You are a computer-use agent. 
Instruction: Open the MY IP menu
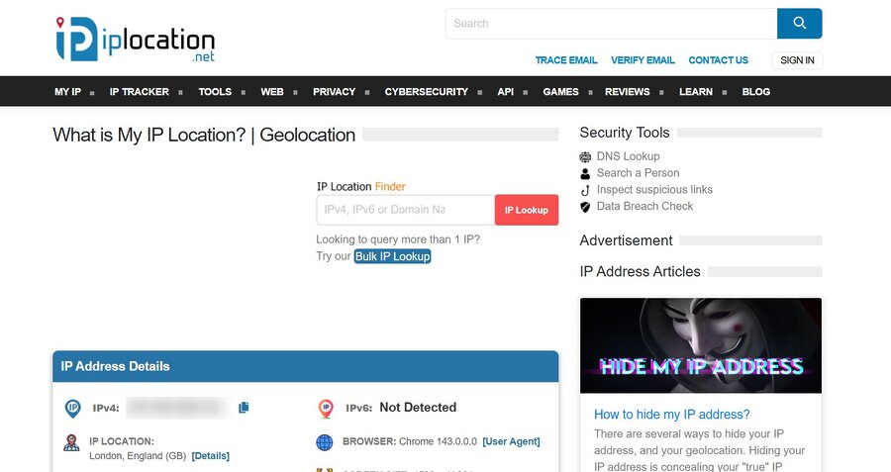(x=67, y=92)
